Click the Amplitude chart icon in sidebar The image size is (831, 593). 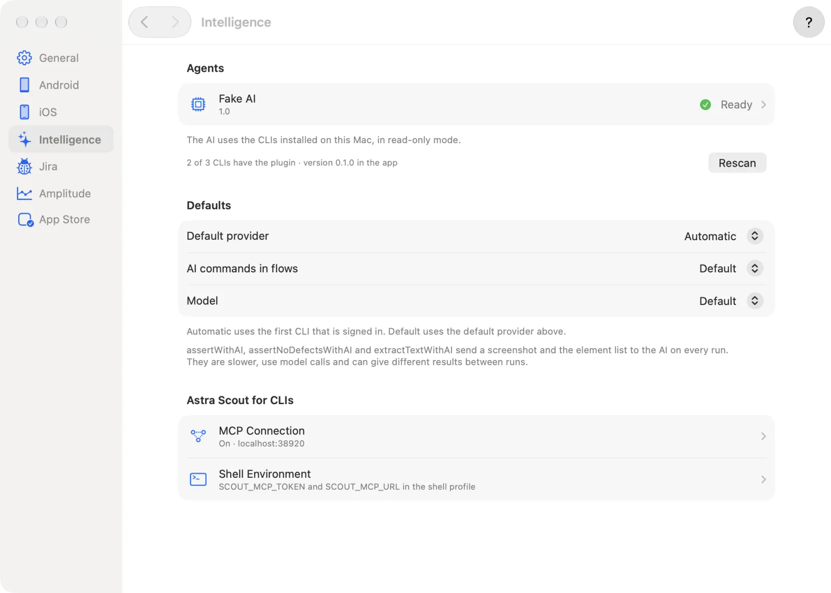click(x=24, y=194)
